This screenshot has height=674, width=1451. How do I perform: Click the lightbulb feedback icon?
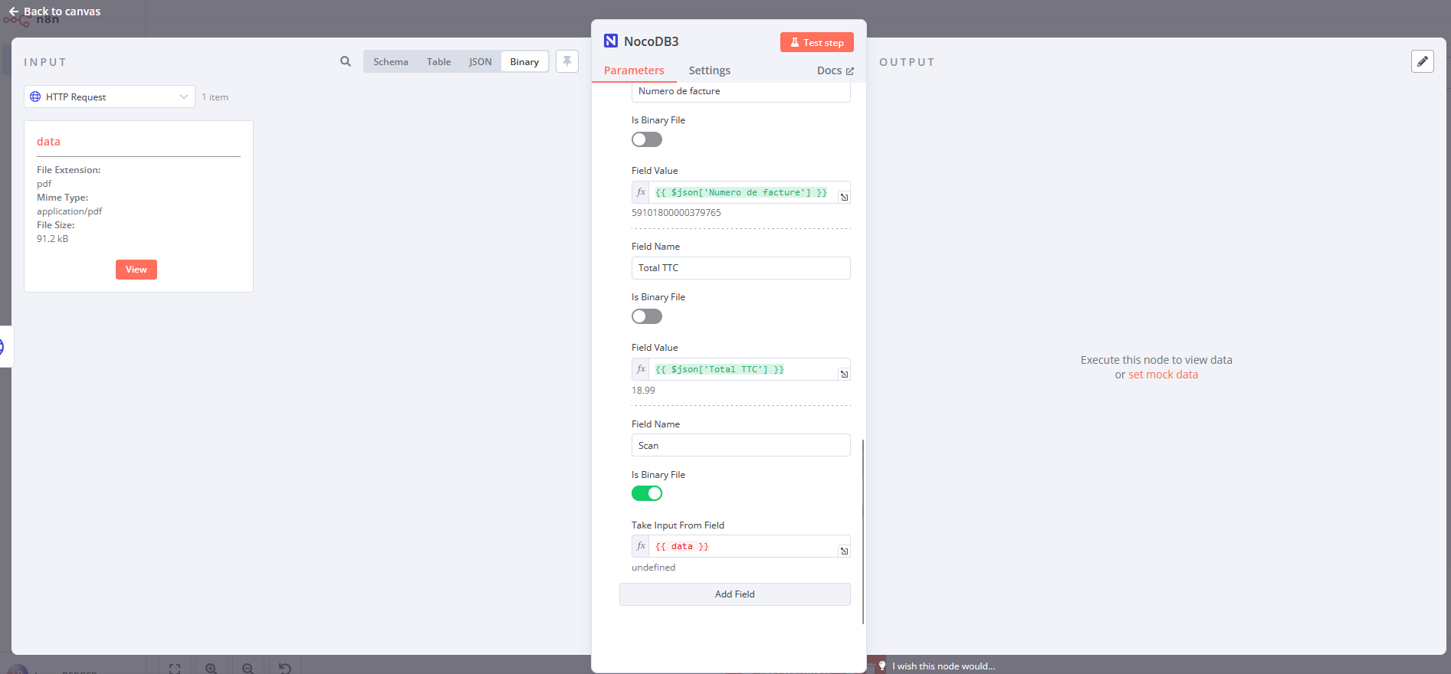tap(882, 666)
